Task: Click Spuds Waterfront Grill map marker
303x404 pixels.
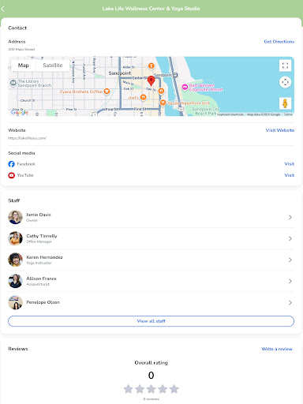Action: click(x=163, y=103)
